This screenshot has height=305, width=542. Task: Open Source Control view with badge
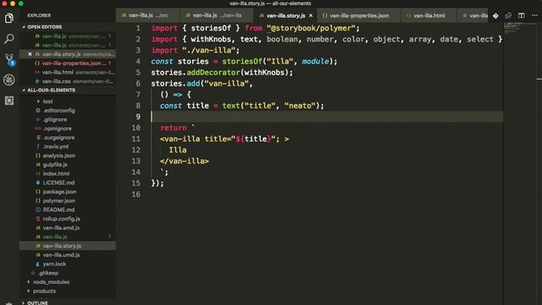tap(9, 59)
